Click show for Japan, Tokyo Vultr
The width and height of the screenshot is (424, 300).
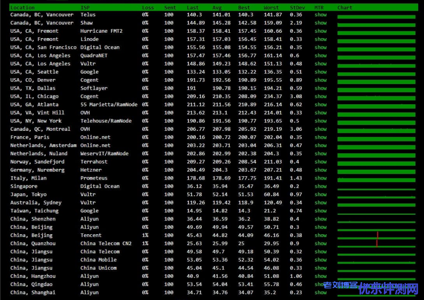(x=320, y=194)
